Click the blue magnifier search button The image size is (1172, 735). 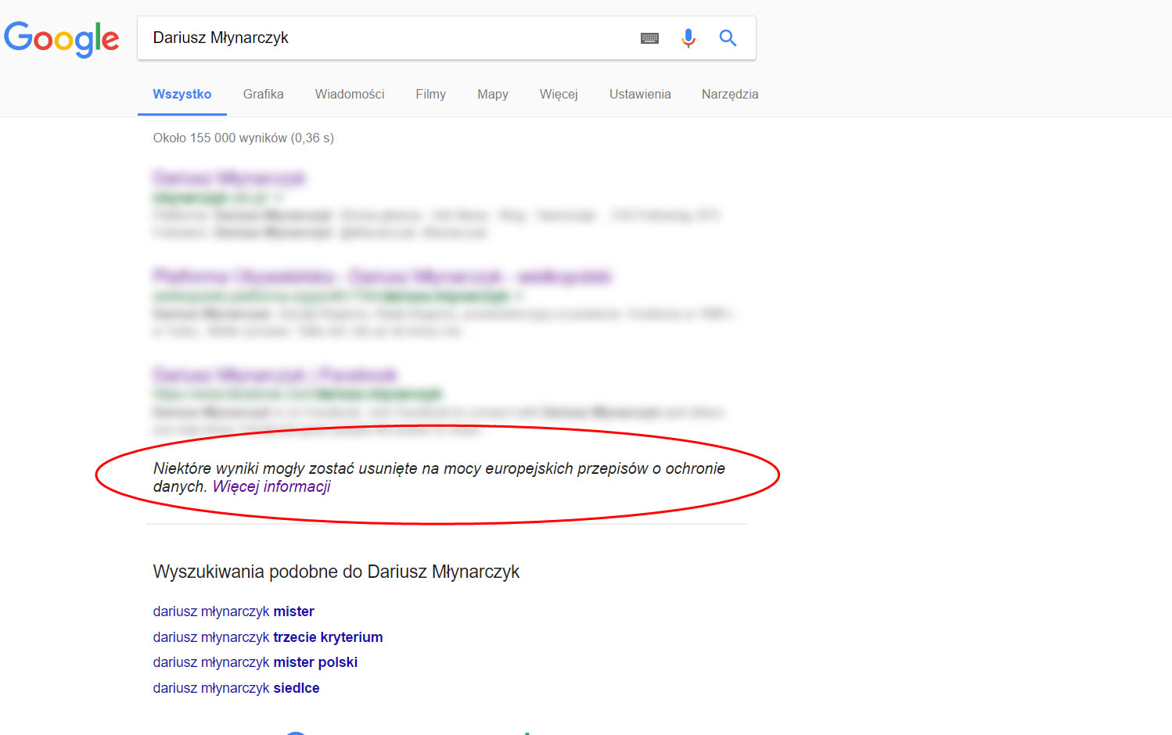[728, 38]
